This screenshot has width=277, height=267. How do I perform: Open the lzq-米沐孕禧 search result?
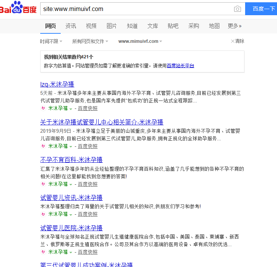click(57, 84)
